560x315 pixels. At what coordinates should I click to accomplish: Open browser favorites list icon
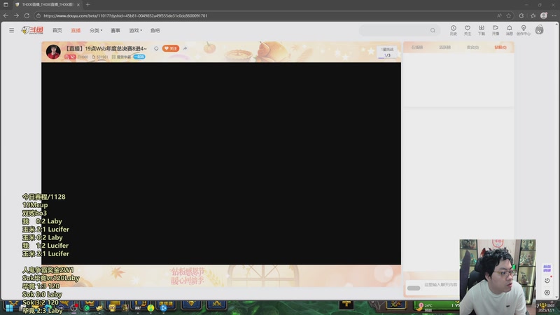pyautogui.click(x=533, y=15)
